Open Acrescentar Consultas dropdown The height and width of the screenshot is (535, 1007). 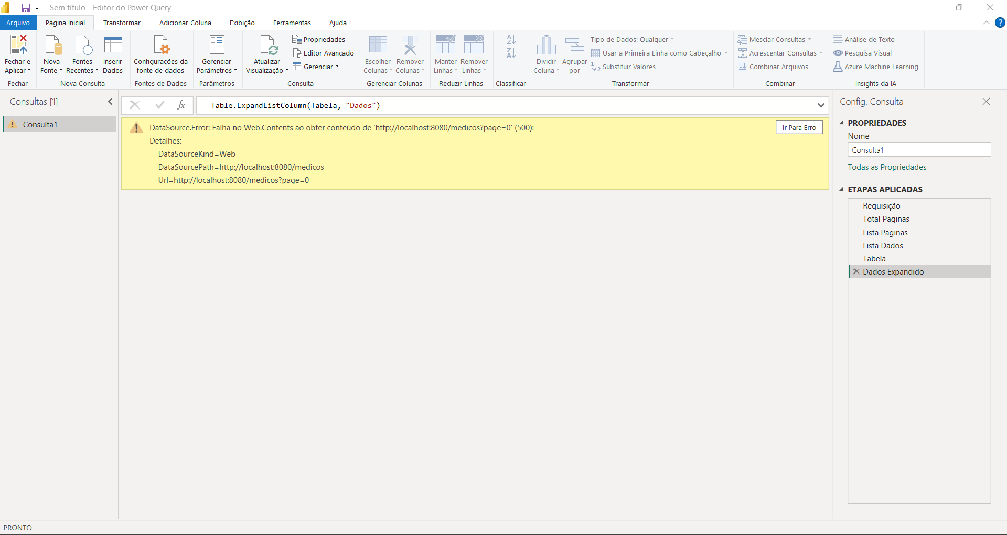pyautogui.click(x=781, y=53)
